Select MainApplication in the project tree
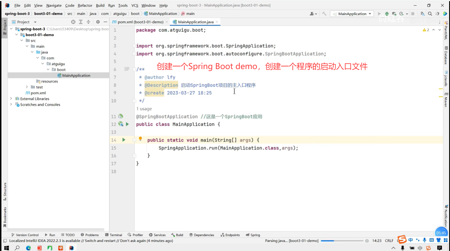 click(x=76, y=75)
